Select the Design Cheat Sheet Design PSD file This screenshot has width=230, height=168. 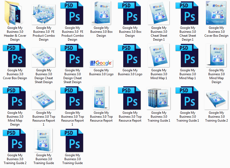coord(72,56)
